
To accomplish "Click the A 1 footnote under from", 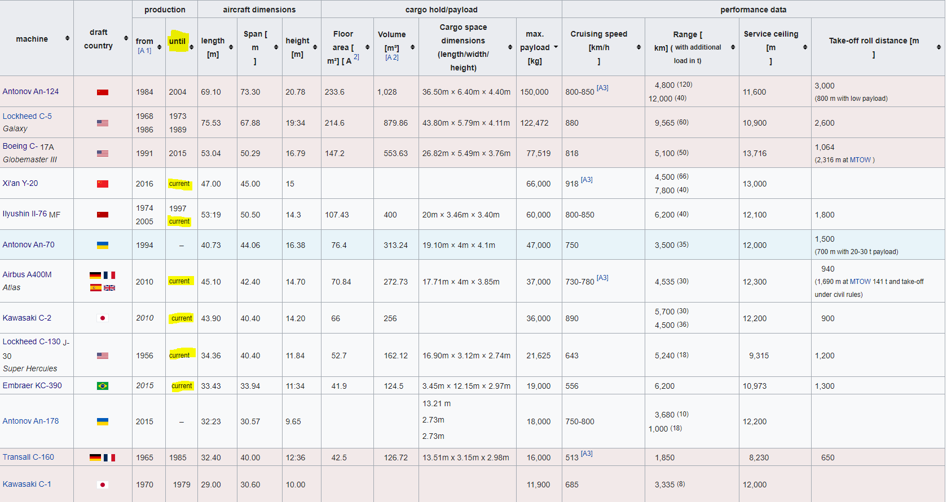I will click(144, 51).
